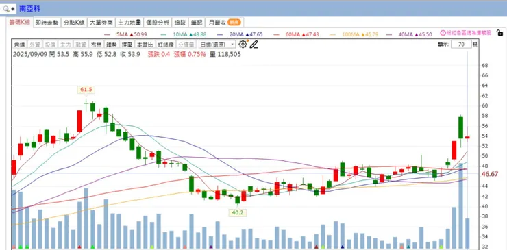
Task: Toggle the 本益比 indicator button
Action: pos(145,45)
